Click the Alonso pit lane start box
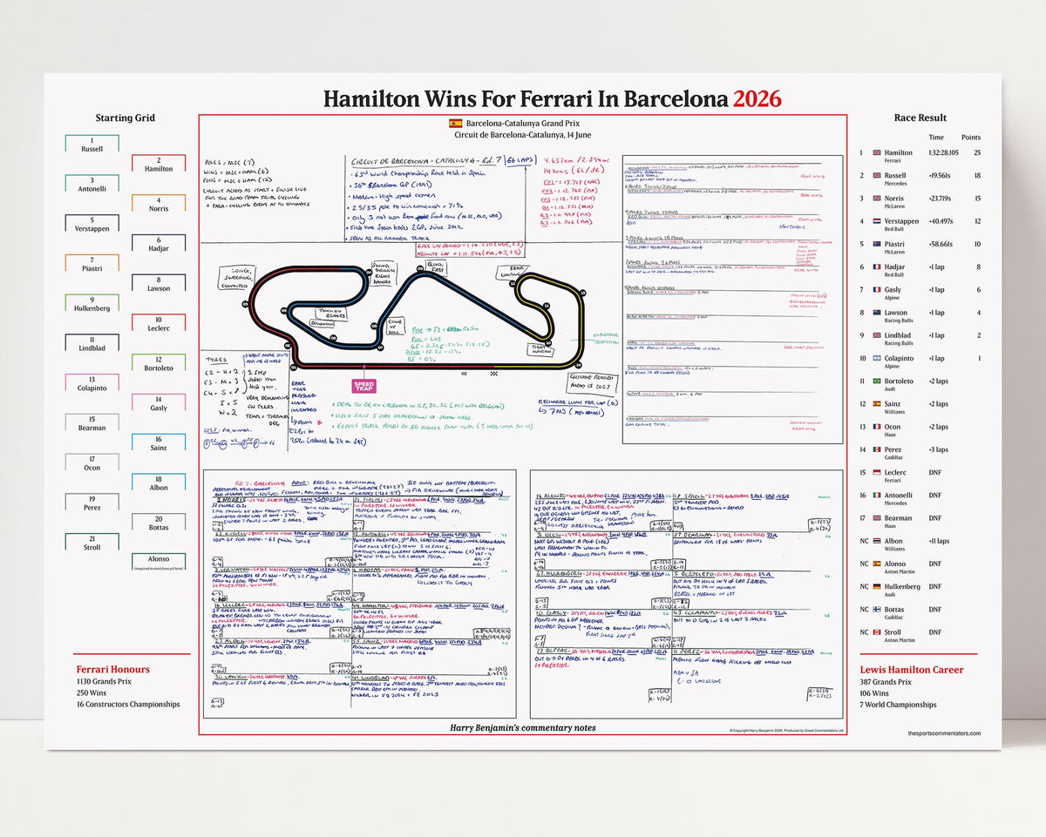Viewport: 1046px width, 837px height. pos(159,564)
